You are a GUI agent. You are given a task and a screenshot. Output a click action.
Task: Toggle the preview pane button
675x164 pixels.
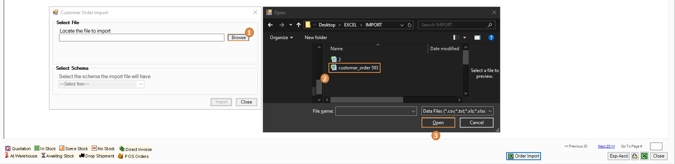point(477,38)
